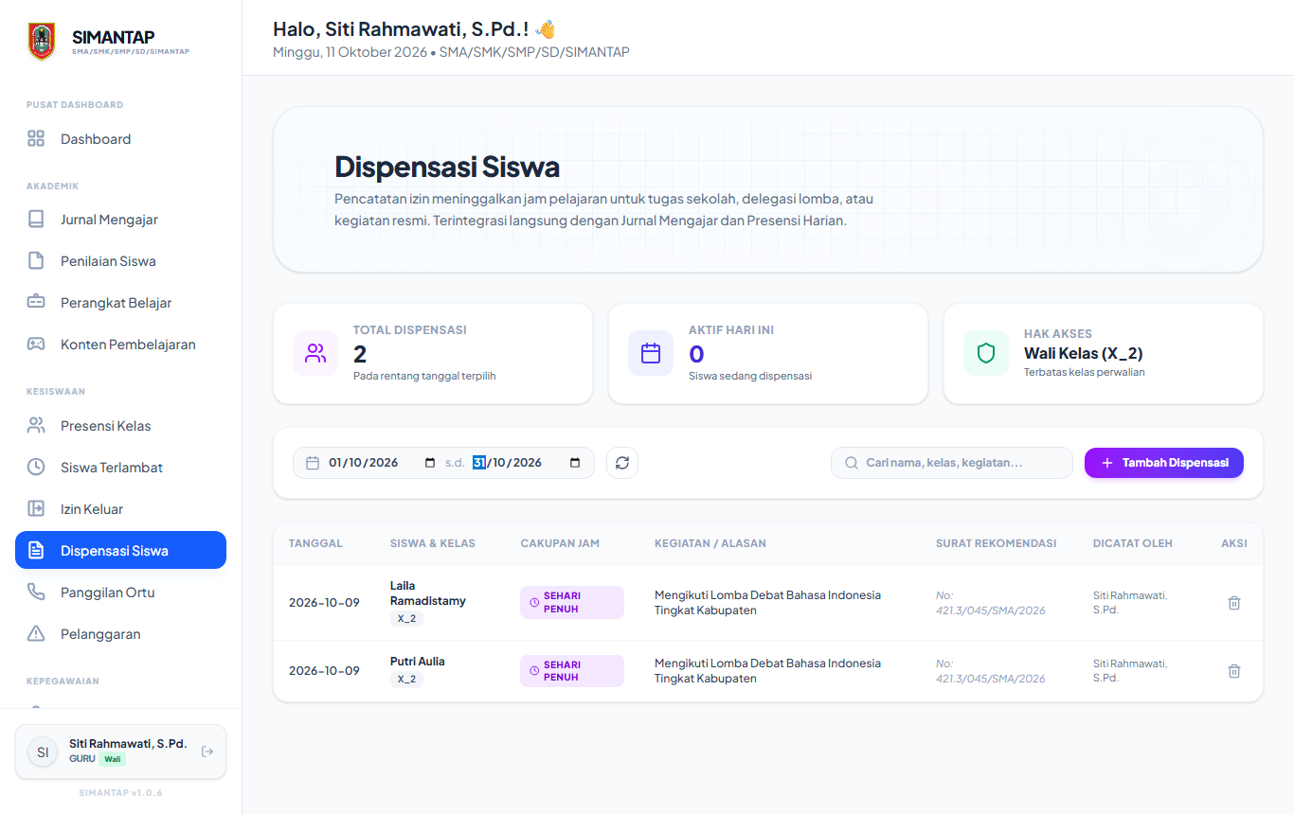
Task: Click the search box for nama, kelas, kegiatan
Action: (x=952, y=463)
